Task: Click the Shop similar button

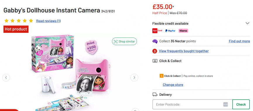Action: (x=124, y=42)
